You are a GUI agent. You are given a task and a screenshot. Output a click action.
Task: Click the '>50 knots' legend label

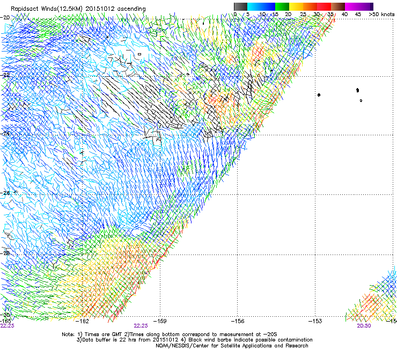pyautogui.click(x=381, y=14)
